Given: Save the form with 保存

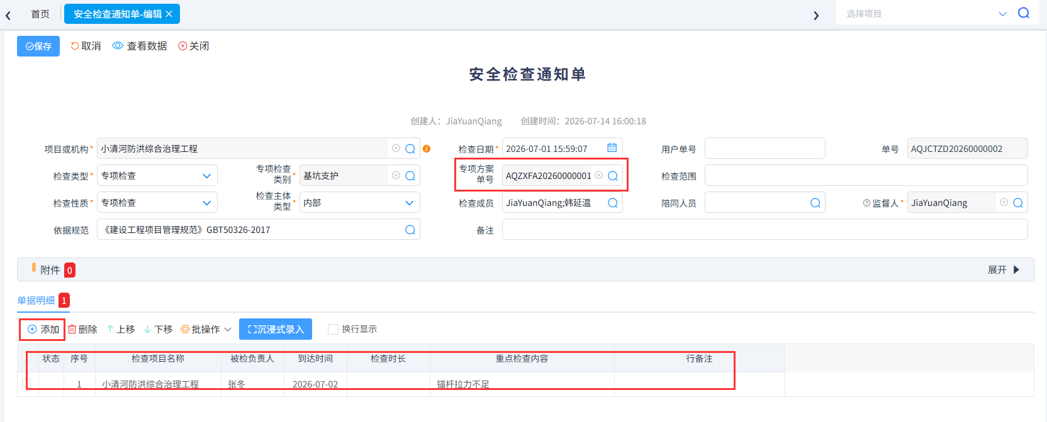Looking at the screenshot, I should click(38, 46).
